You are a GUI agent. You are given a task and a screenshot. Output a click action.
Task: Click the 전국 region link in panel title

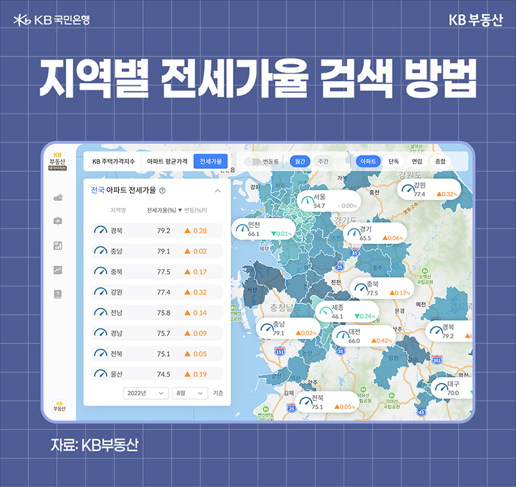click(98, 190)
